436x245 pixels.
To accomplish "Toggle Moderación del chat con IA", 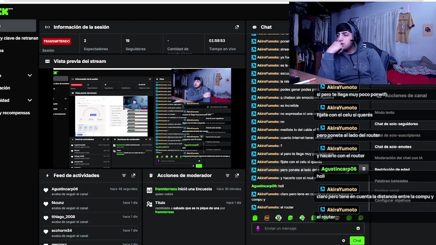I will [399, 158].
